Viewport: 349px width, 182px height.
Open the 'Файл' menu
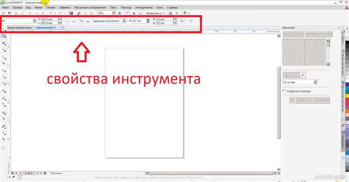click(x=6, y=7)
